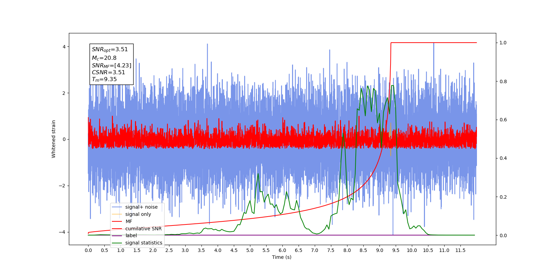Click the 'label' legend entry

pyautogui.click(x=125, y=235)
